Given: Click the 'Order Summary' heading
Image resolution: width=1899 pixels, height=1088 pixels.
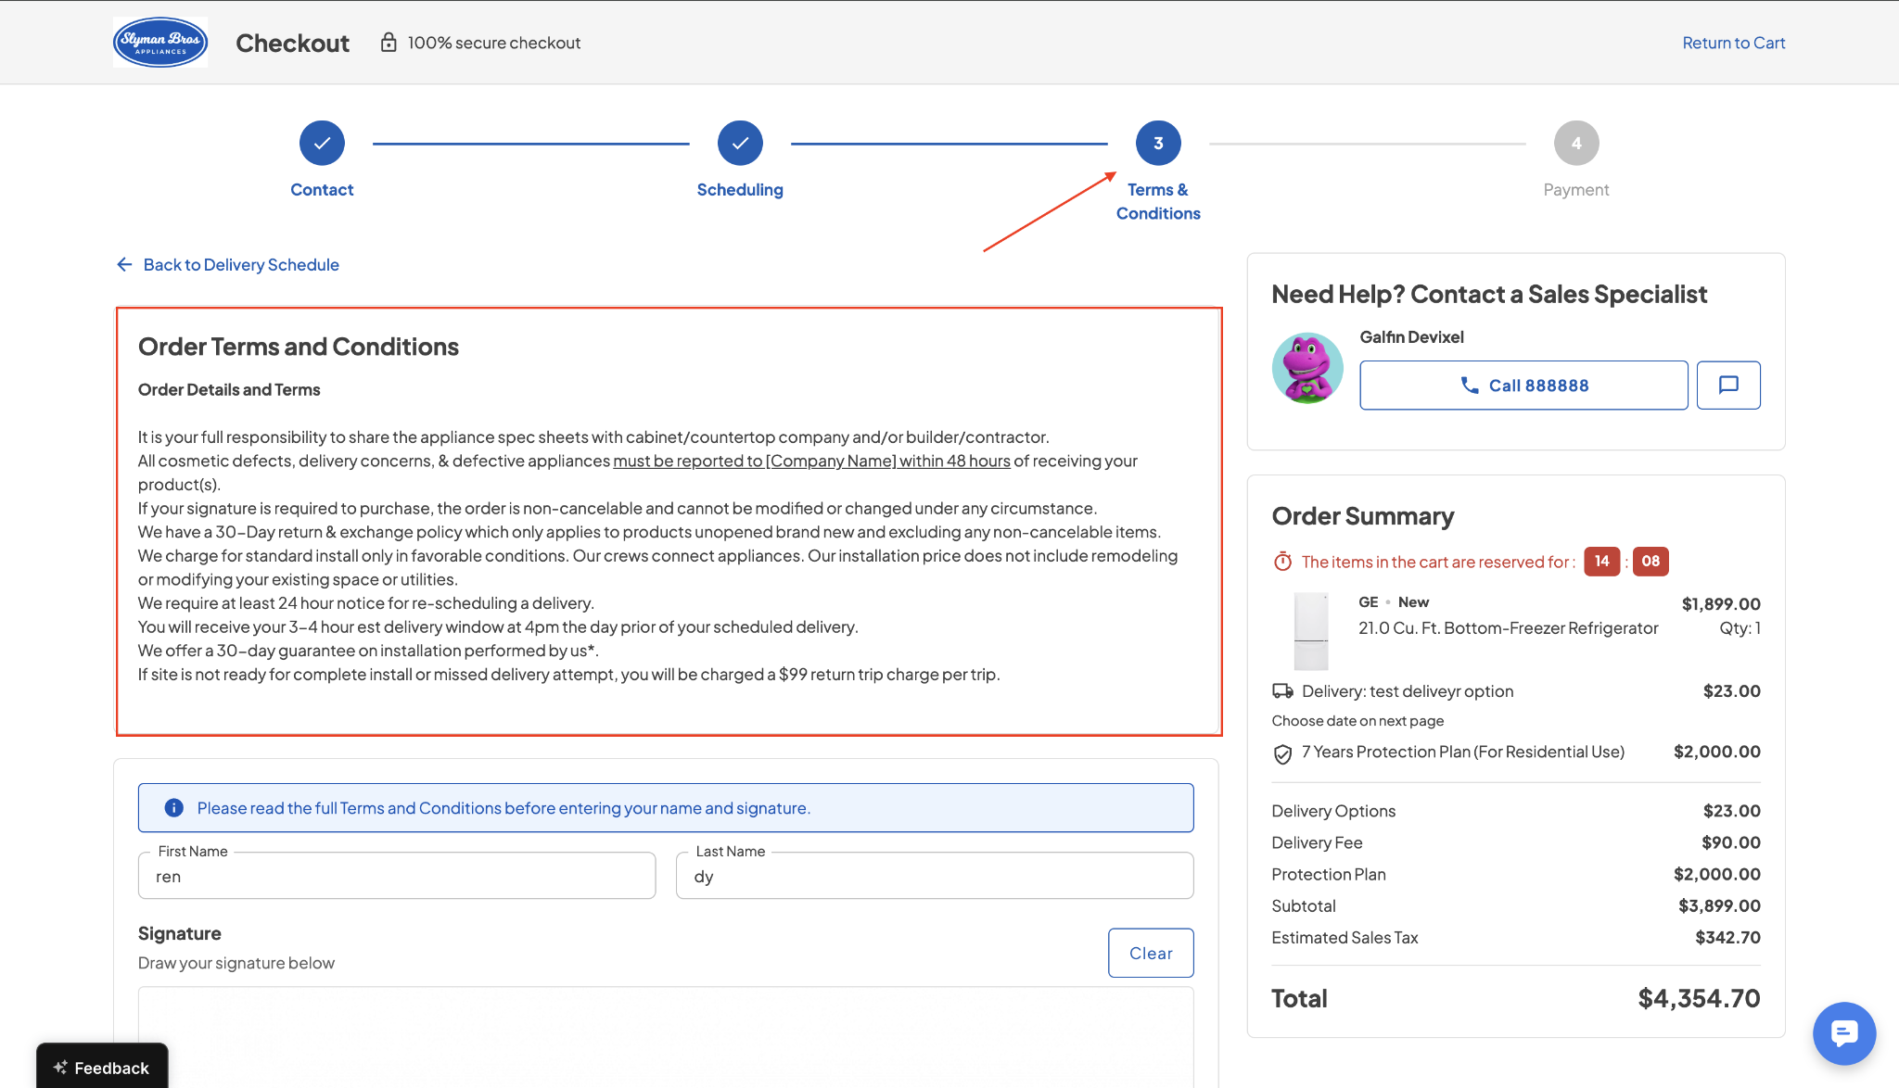Looking at the screenshot, I should 1362,515.
